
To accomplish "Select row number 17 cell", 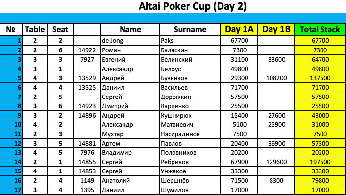I will coord(11,190).
